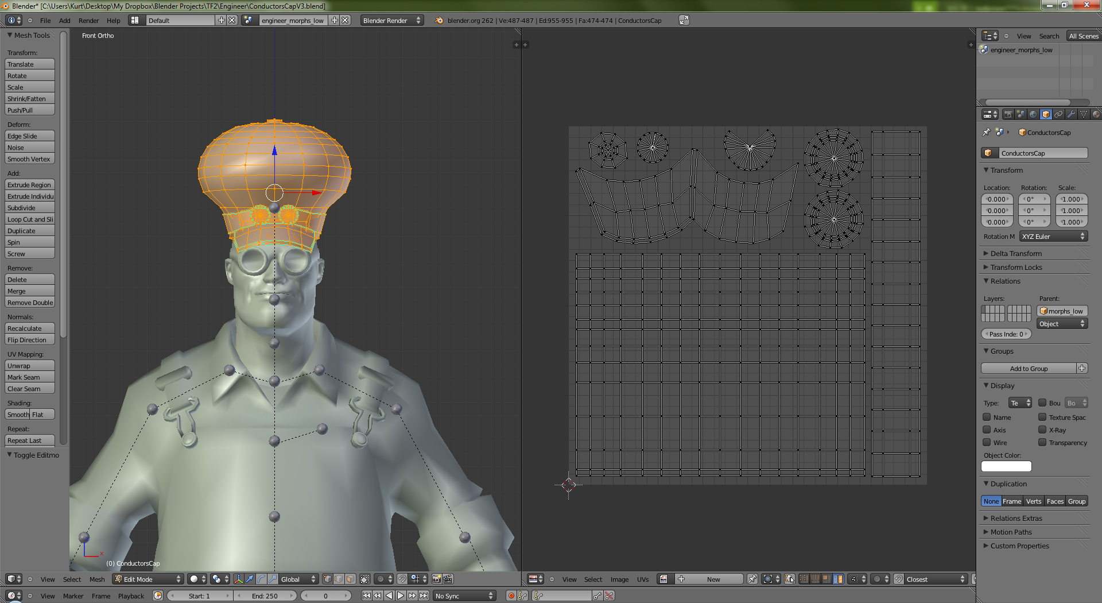Screen dimensions: 1102x603
Task: Open the XYZ Euler rotation mode dropdown
Action: pyautogui.click(x=1053, y=236)
